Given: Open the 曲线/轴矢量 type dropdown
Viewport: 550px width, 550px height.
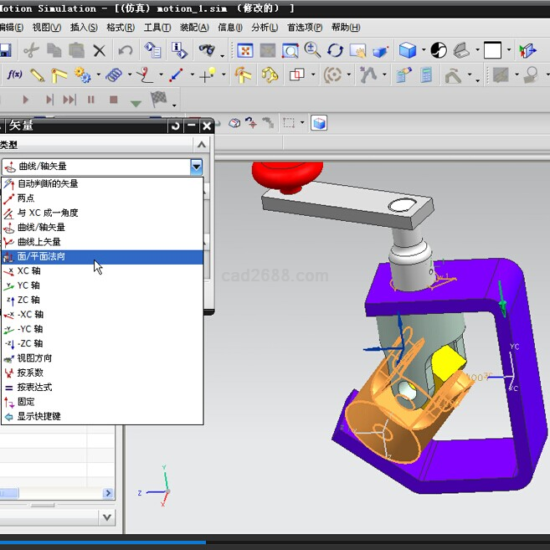Looking at the screenshot, I should pos(196,167).
